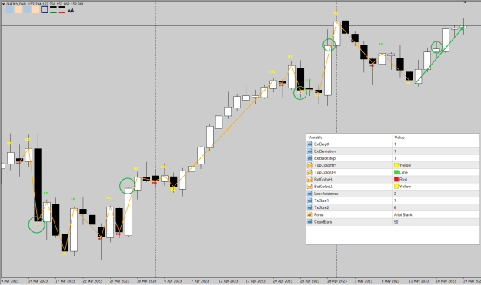481x285 pixels.
Task: Select the TopColorHH variable name
Action: tap(326, 165)
